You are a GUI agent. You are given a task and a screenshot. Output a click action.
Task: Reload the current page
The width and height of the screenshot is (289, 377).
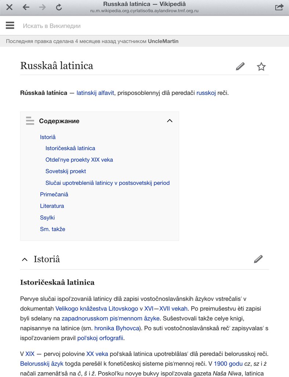click(x=59, y=7)
